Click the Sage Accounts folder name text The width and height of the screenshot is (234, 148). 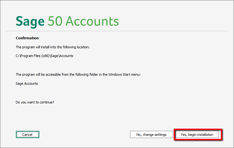pos(27,84)
